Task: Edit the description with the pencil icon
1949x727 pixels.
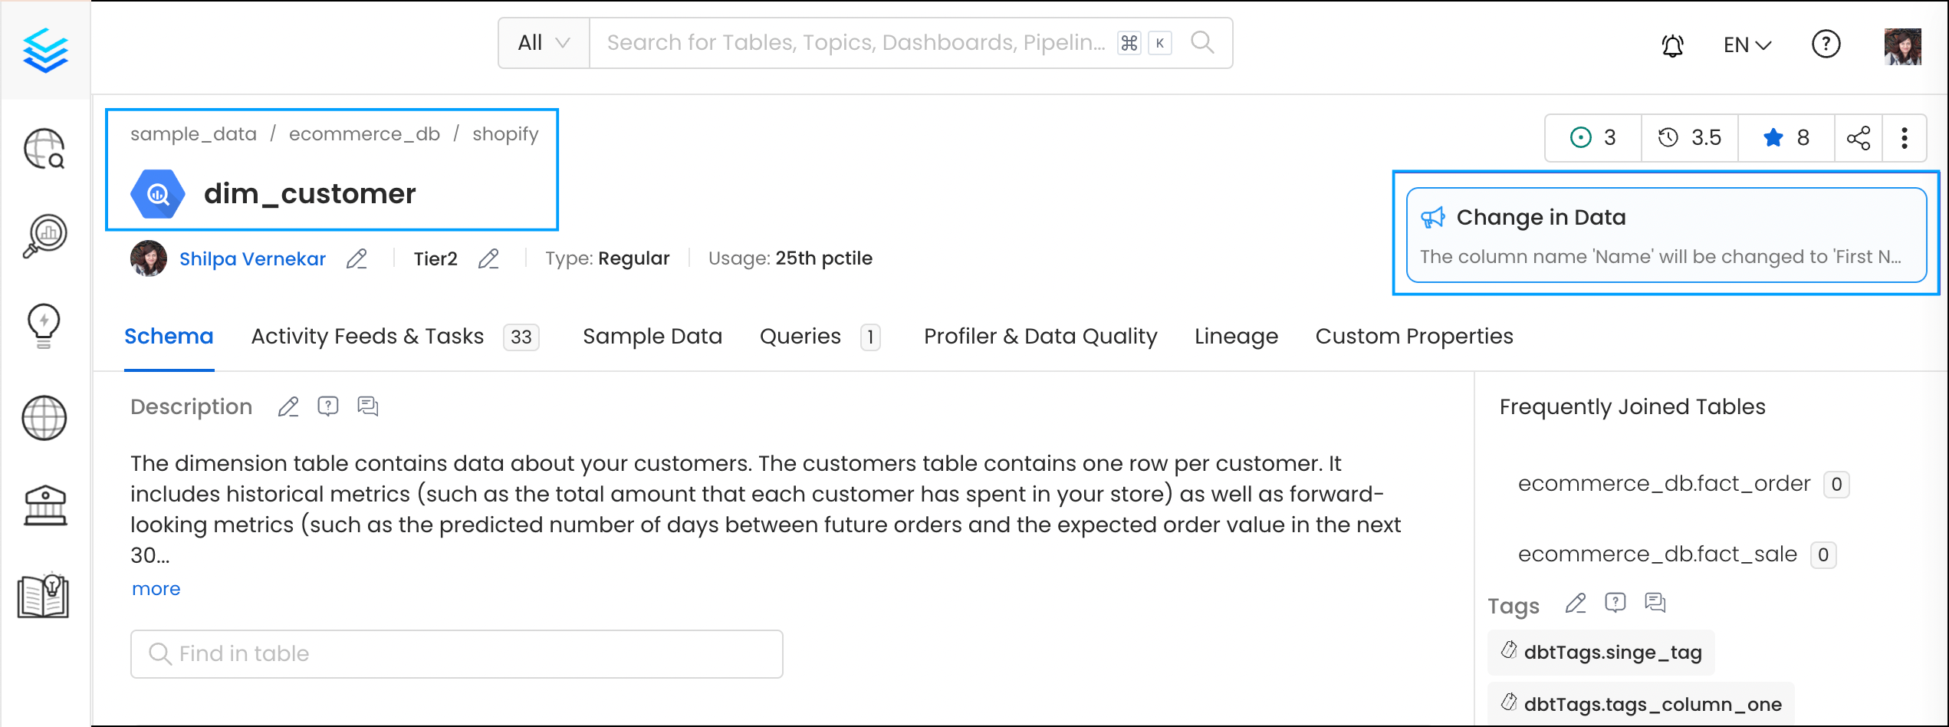Action: click(x=288, y=406)
